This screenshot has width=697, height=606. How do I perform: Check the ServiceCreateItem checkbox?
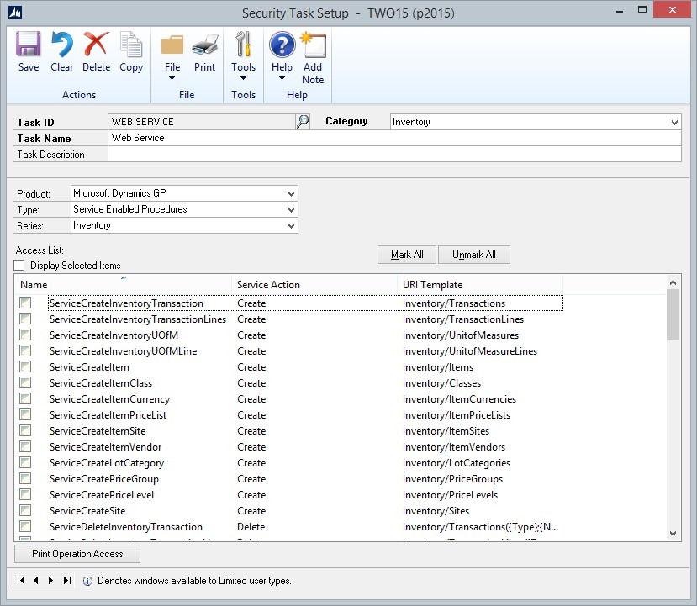[26, 367]
